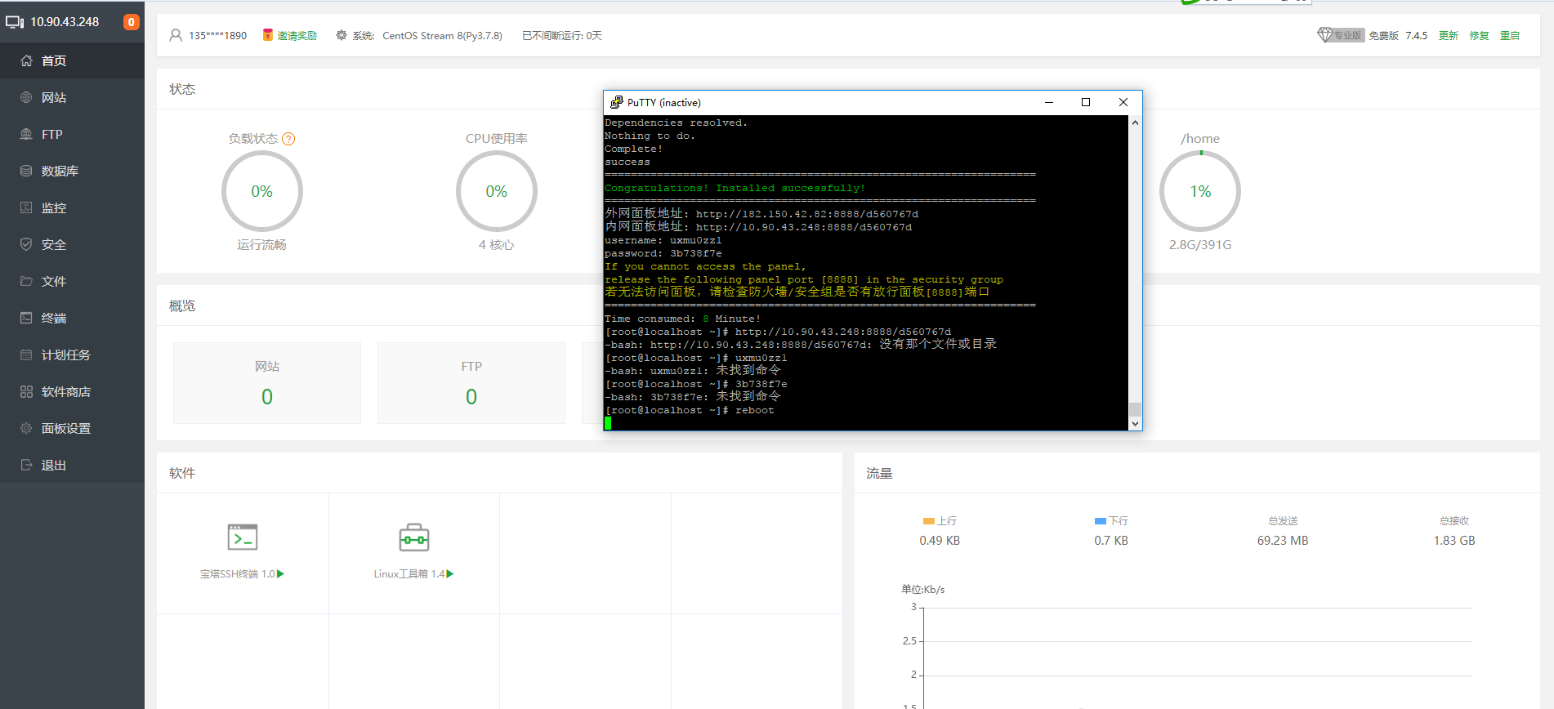Click the 重启 restart link
This screenshot has width=1554, height=709.
(1510, 36)
